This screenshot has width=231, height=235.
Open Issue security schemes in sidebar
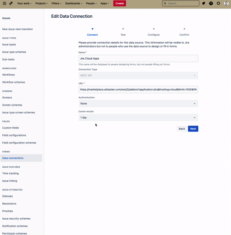[x=16, y=219]
